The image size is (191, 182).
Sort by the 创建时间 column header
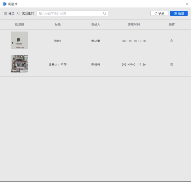coord(134,24)
